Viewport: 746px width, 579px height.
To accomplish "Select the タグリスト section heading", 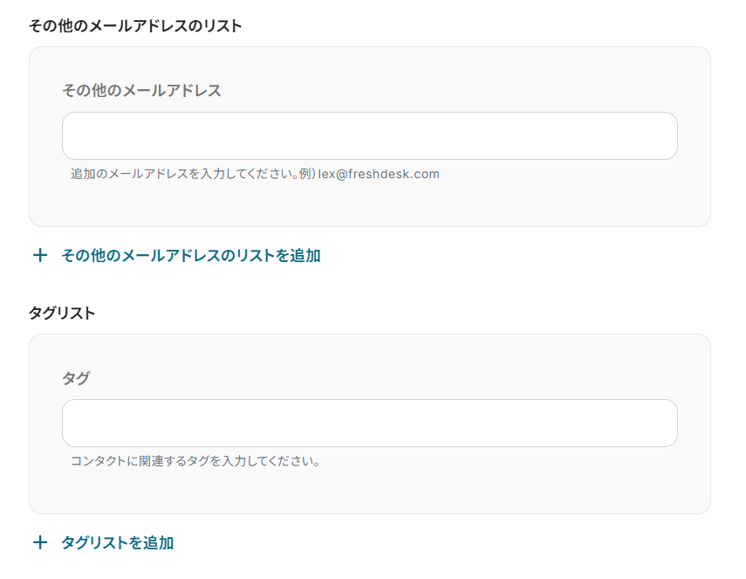I will (62, 313).
